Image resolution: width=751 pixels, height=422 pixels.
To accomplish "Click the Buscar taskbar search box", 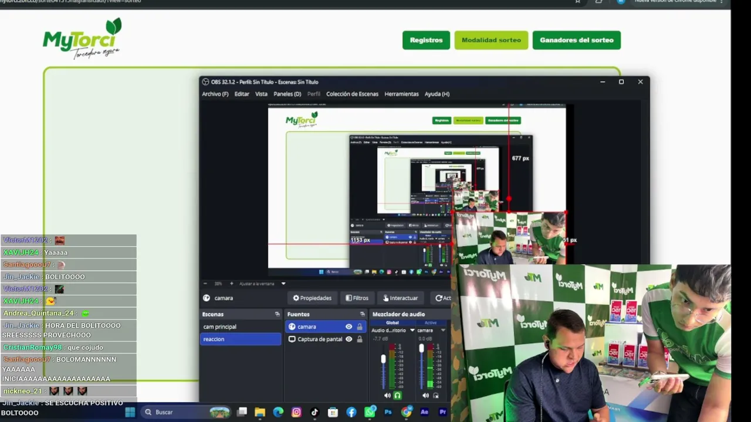I will 187,412.
